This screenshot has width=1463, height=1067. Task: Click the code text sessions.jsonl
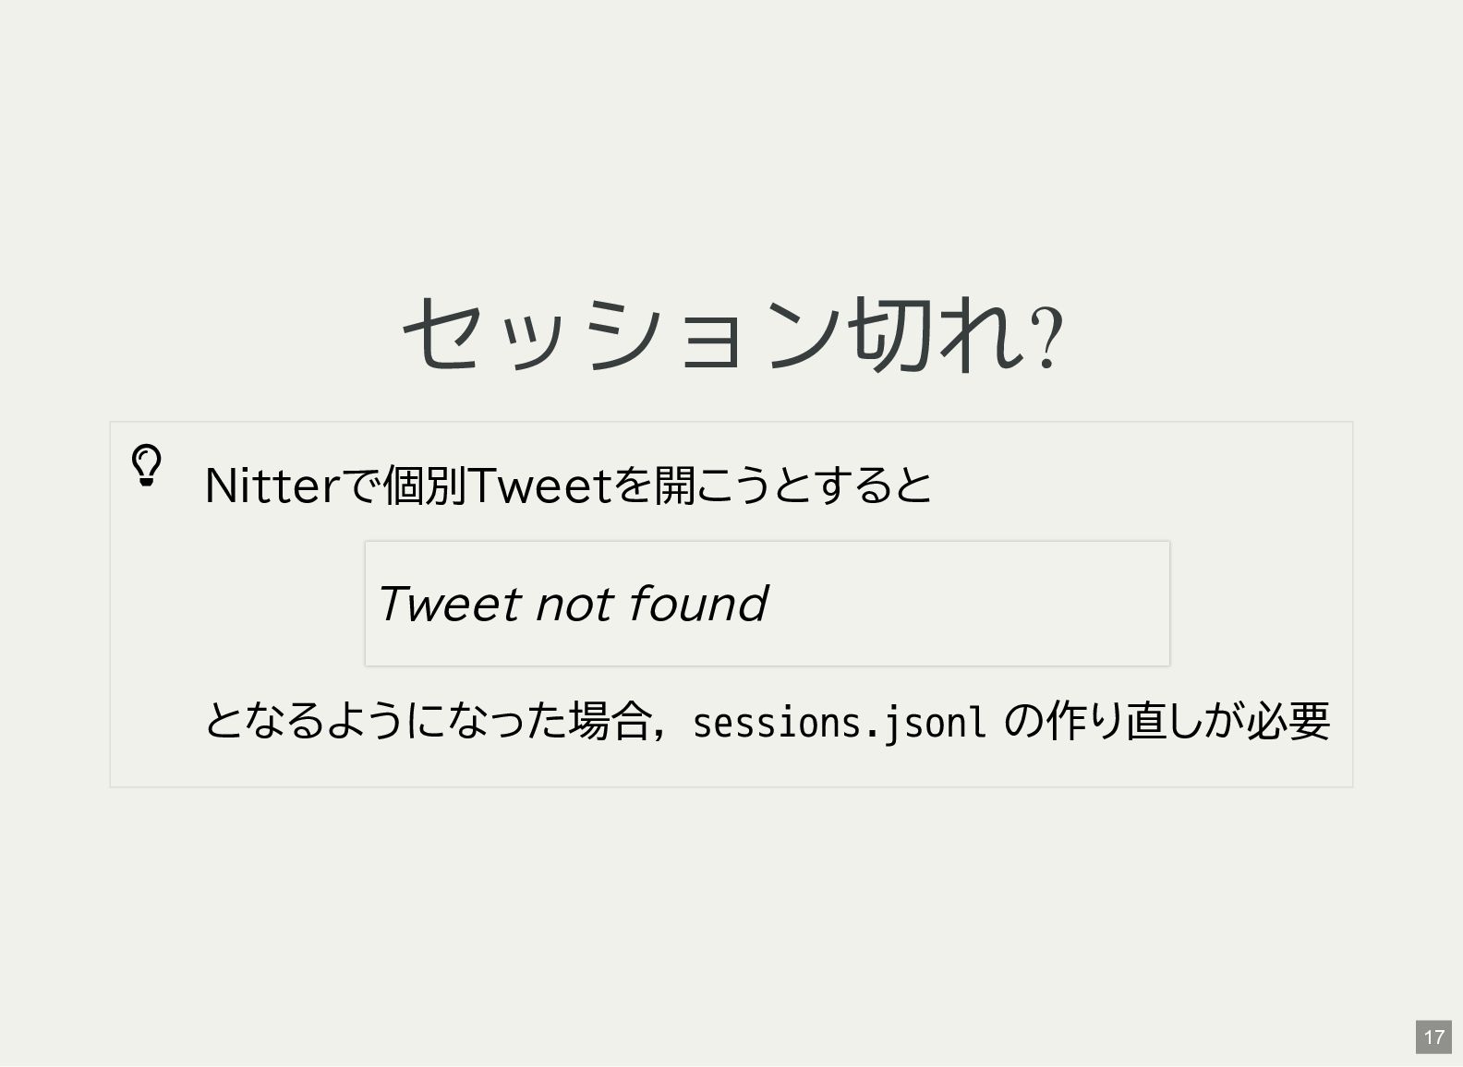[840, 723]
